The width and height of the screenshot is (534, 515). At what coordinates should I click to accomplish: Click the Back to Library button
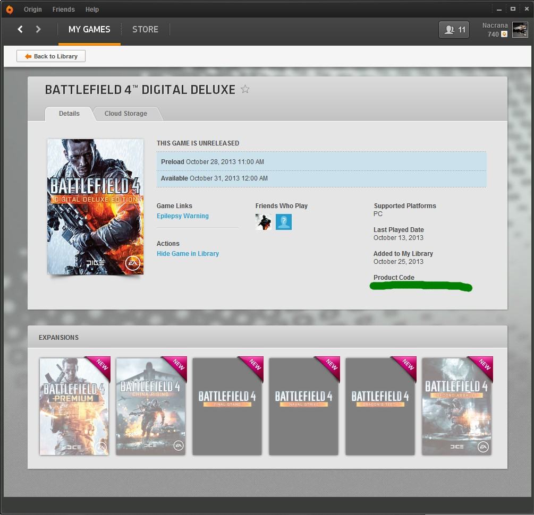(x=51, y=56)
